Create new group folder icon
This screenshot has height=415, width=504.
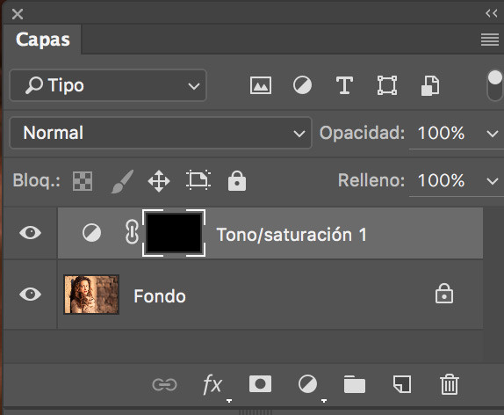coord(354,384)
